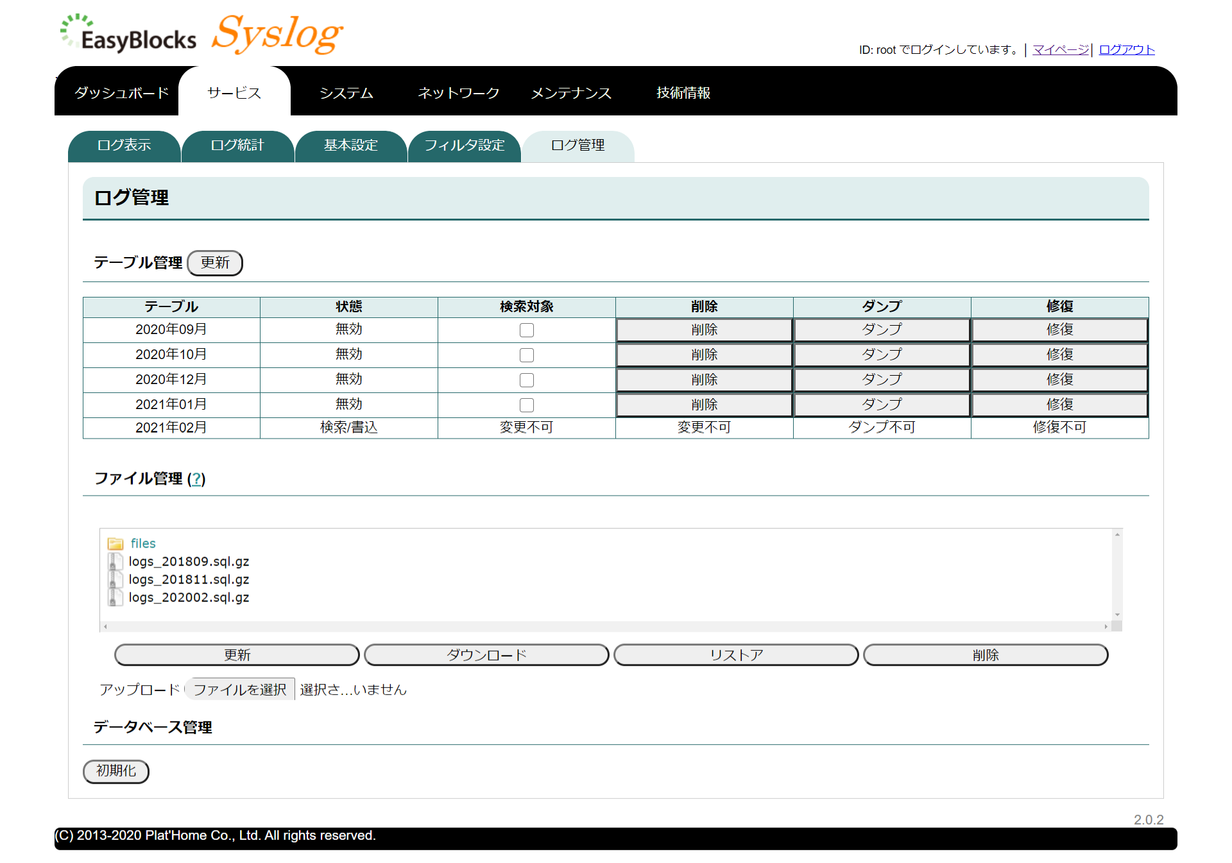Switch to the ログ統計 tab

point(237,146)
